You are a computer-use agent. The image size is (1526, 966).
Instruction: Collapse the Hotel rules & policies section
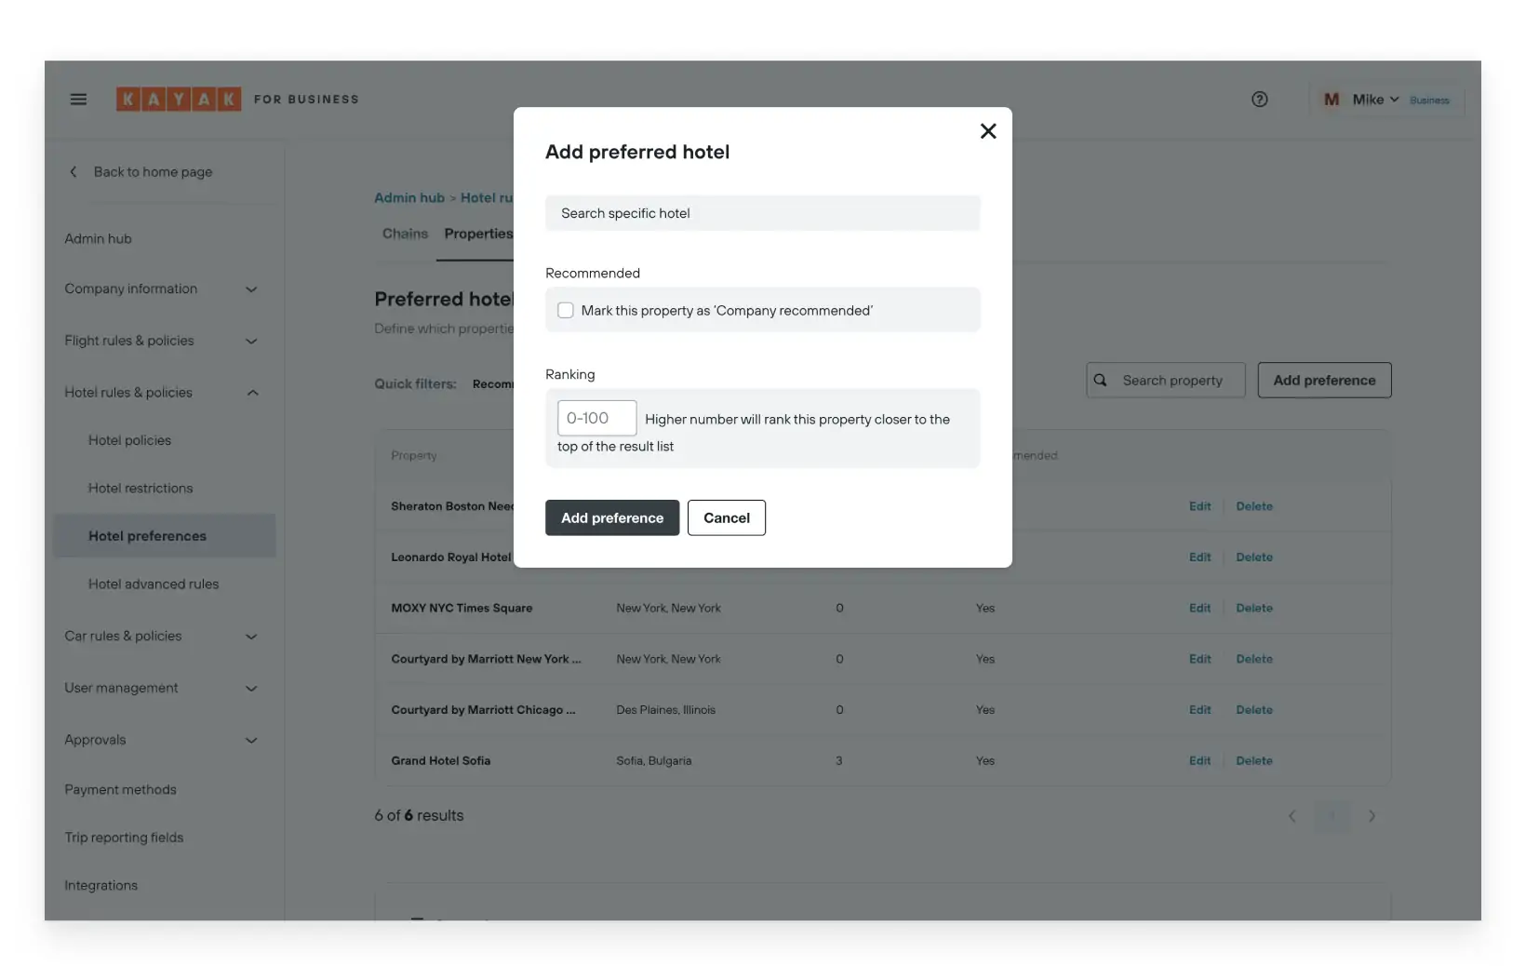(252, 392)
